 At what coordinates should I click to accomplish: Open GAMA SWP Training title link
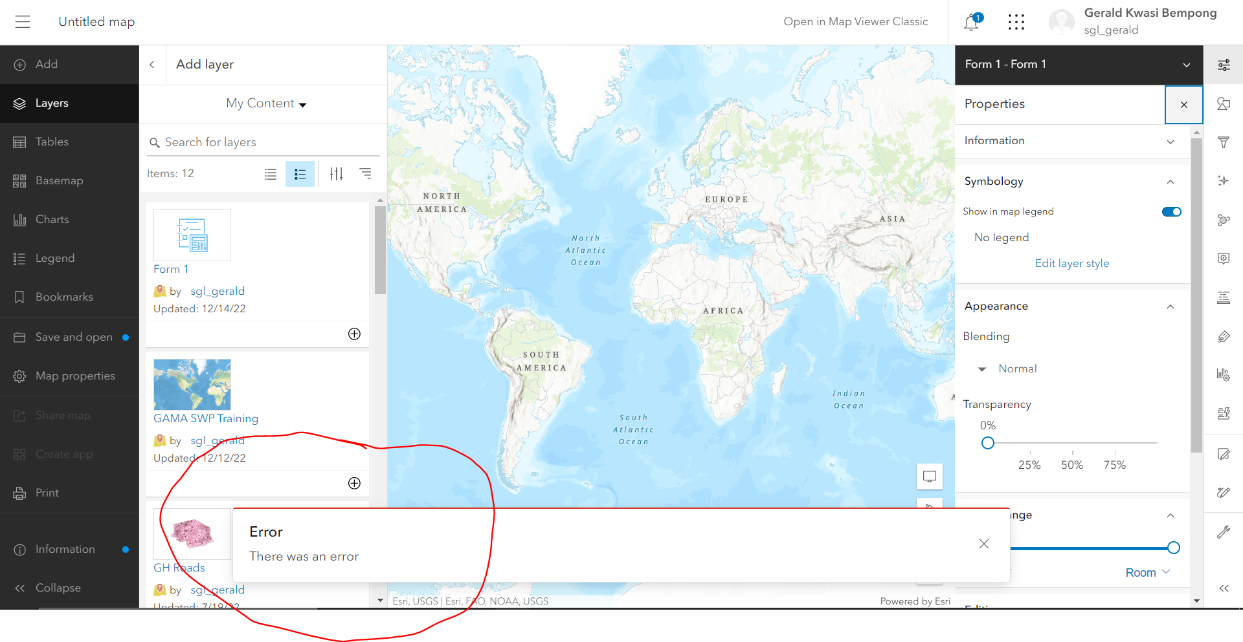coord(206,419)
